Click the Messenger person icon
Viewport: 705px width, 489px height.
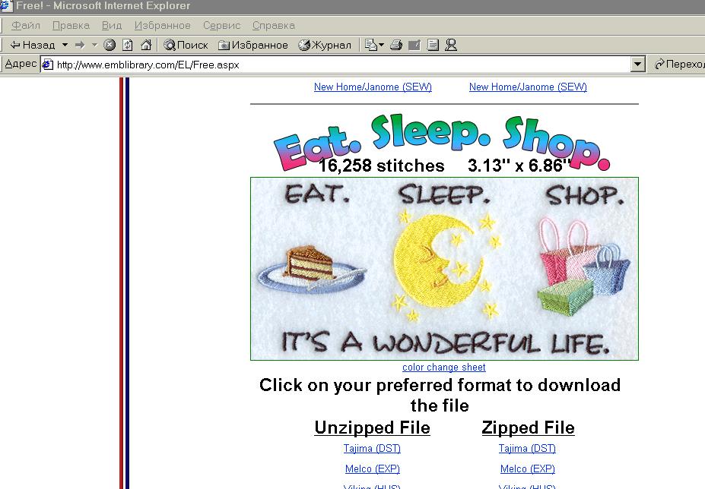tap(451, 45)
